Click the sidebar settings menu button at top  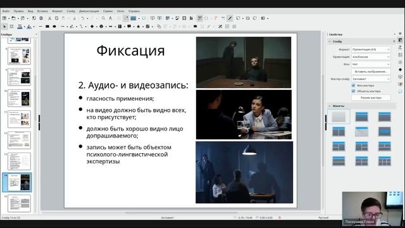[400, 34]
